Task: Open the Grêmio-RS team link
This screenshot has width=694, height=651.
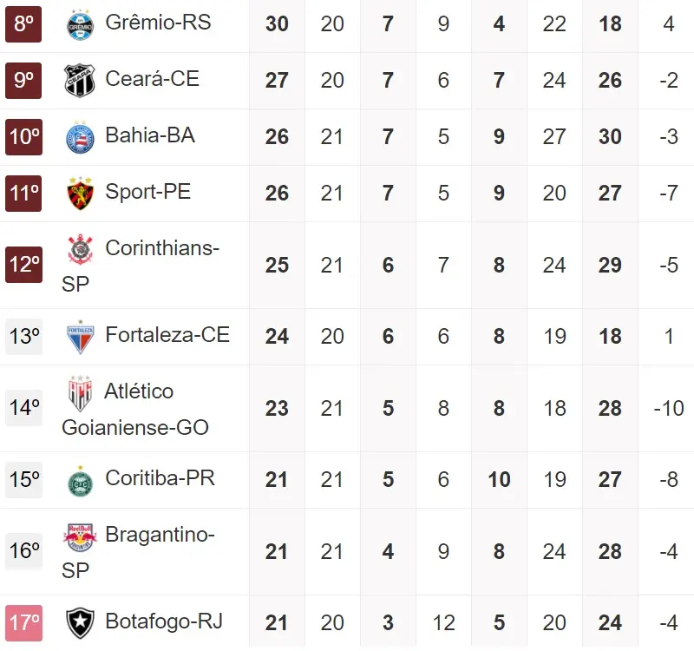Action: click(158, 23)
